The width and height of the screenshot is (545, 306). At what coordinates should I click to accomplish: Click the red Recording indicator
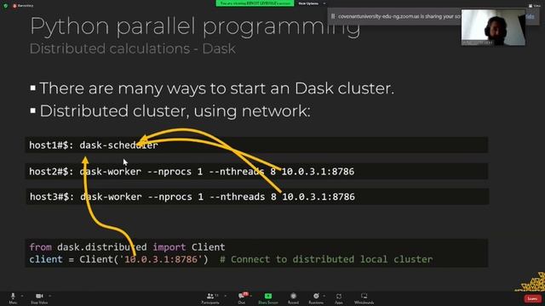(23, 6)
